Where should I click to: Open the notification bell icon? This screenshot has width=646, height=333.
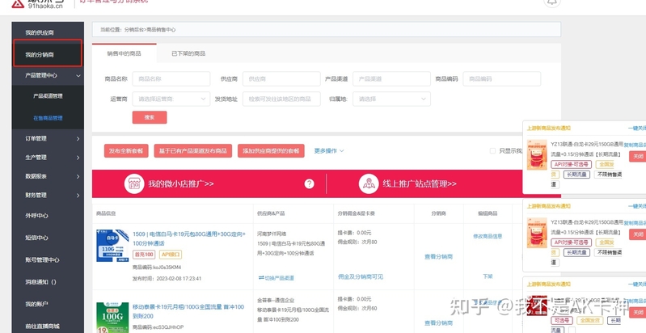coord(552,2)
